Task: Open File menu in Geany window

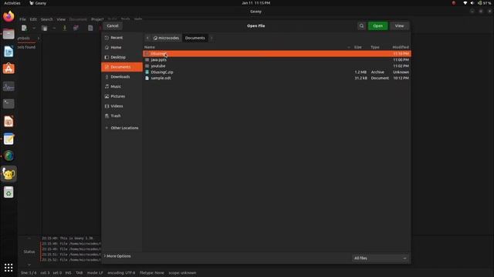Action: pos(22,19)
